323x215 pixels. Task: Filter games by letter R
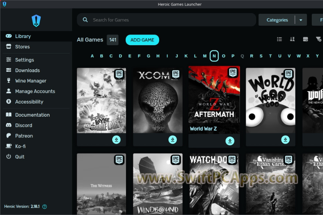pyautogui.click(x=252, y=56)
